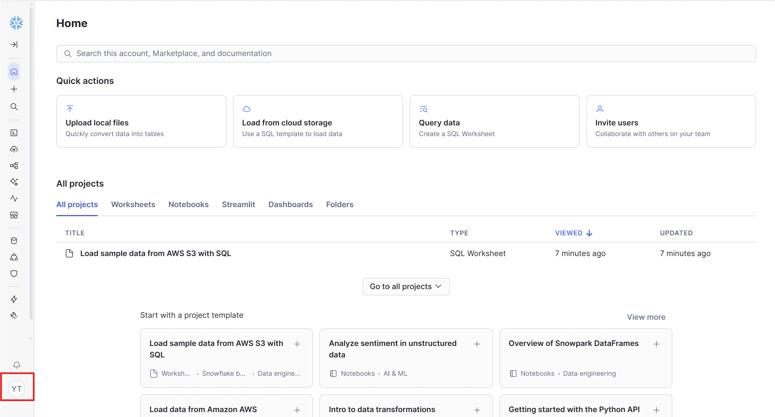The width and height of the screenshot is (775, 417).
Task: Click the Upload local files quick action
Action: pos(141,121)
